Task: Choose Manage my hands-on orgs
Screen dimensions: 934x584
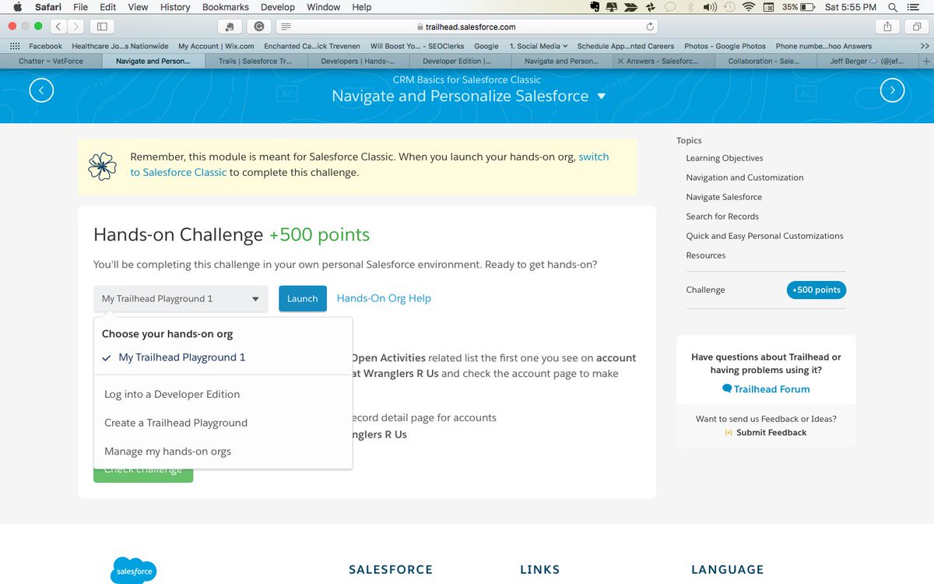Action: coord(168,452)
